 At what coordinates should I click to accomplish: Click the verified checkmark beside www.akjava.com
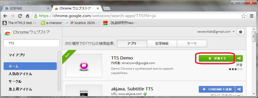(145, 94)
